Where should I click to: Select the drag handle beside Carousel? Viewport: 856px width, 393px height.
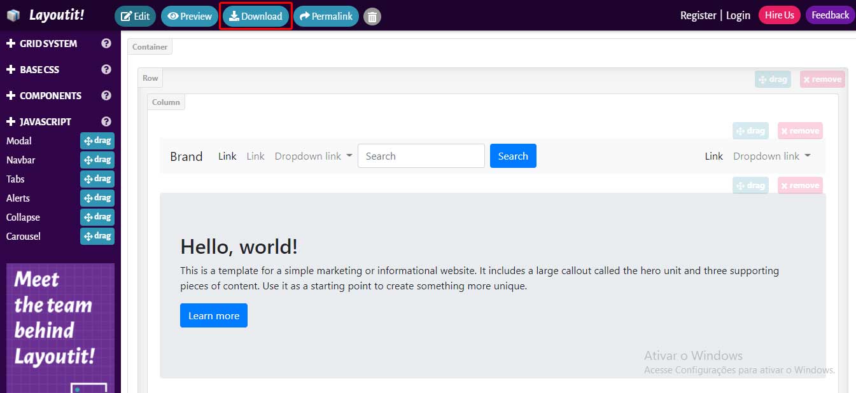coord(97,236)
